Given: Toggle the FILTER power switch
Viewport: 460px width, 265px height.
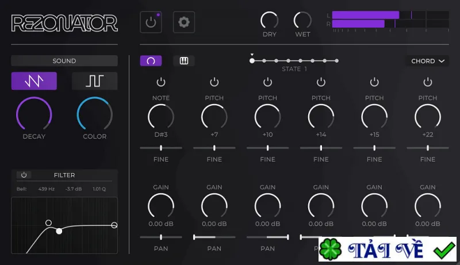Looking at the screenshot, I should 24,175.
